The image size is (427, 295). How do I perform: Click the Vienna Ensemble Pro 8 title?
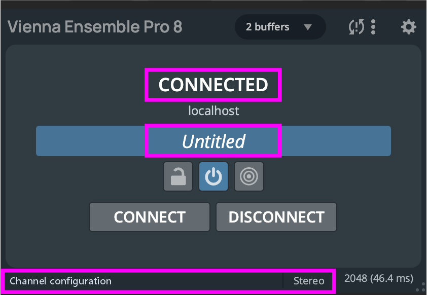(95, 27)
